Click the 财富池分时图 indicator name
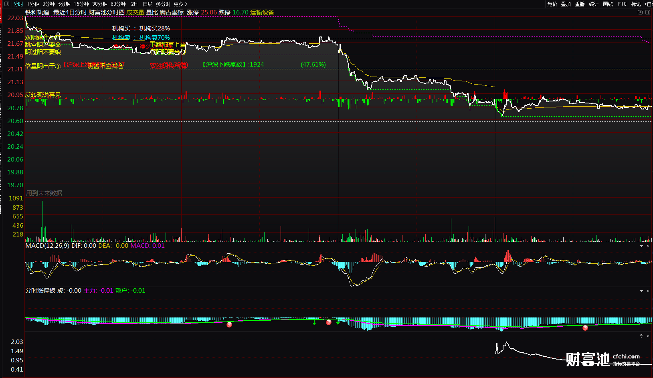The height and width of the screenshot is (378, 653). (107, 12)
